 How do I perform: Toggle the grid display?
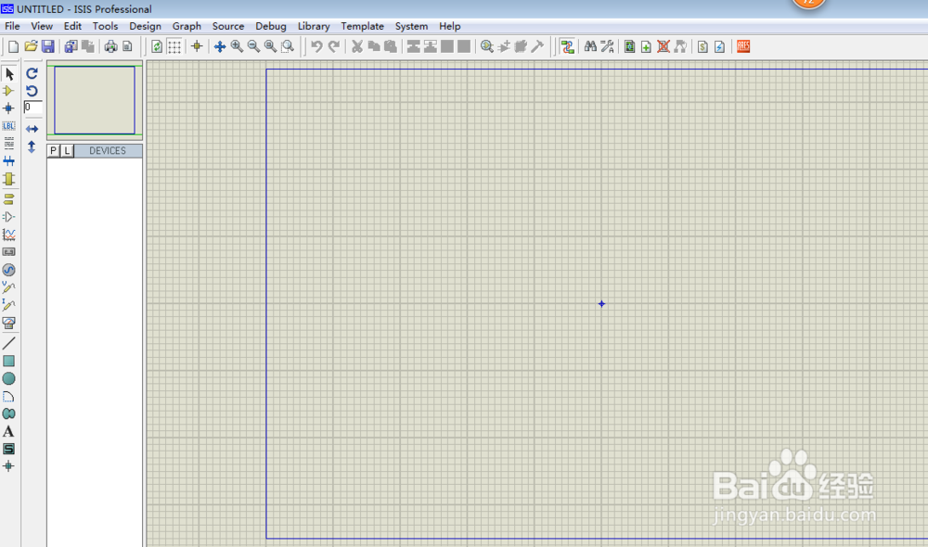(174, 46)
